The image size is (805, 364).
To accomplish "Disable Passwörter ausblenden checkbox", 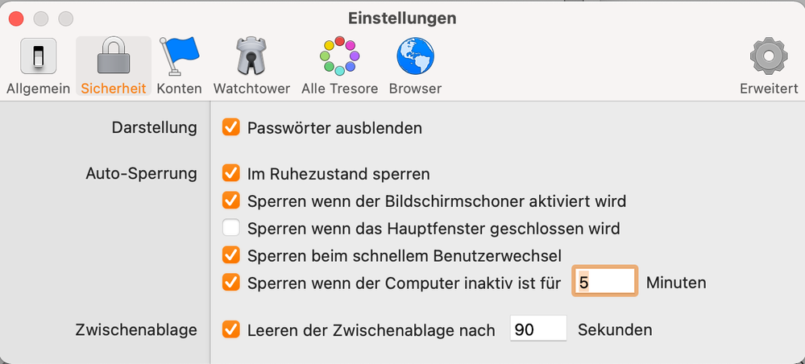I will click(x=231, y=127).
